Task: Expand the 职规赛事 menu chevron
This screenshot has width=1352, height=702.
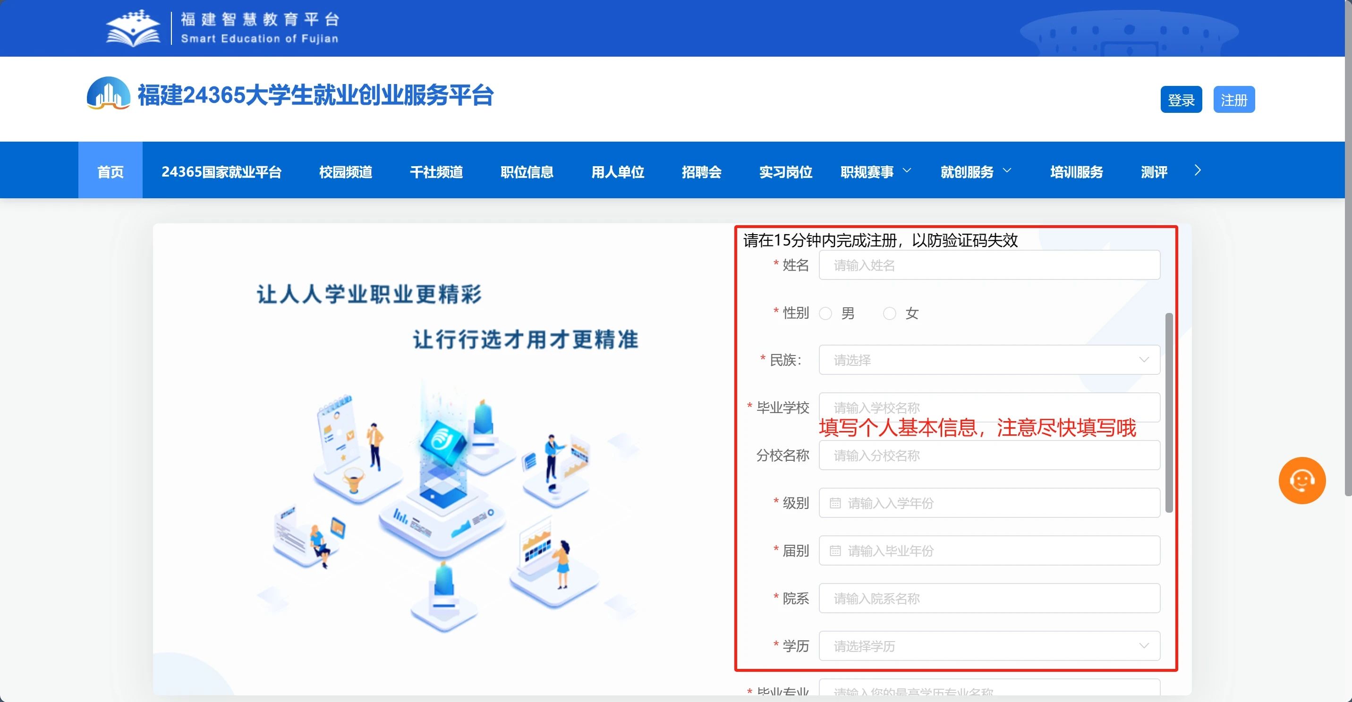Action: 906,170
